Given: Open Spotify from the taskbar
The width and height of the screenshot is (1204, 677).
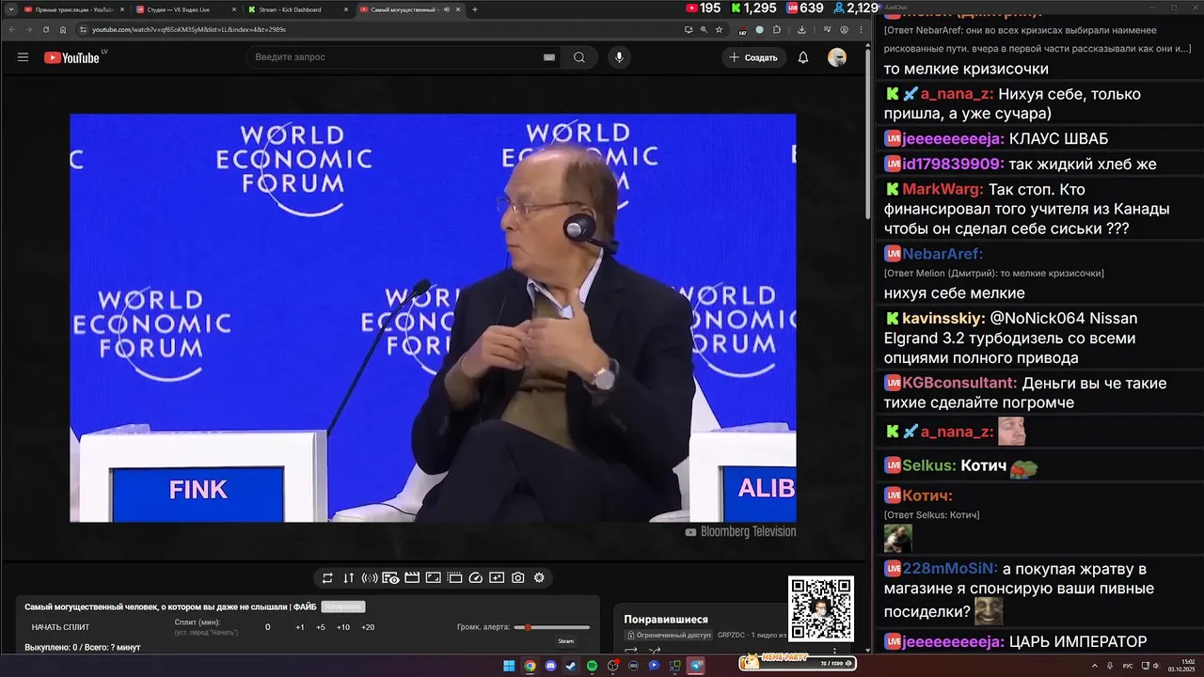Looking at the screenshot, I should [x=592, y=666].
